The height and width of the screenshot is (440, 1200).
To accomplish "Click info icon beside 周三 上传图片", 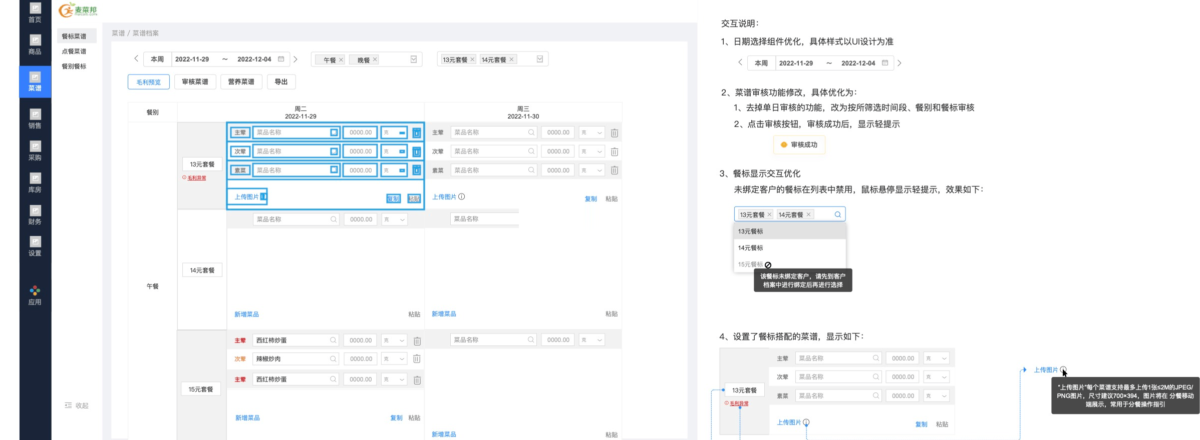I will (x=462, y=197).
